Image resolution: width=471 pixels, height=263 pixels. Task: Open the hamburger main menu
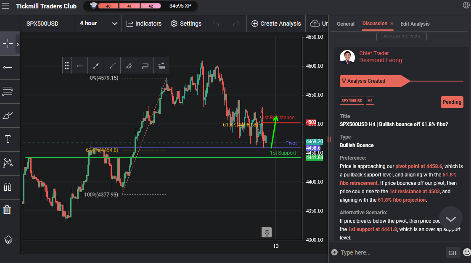click(x=5, y=6)
